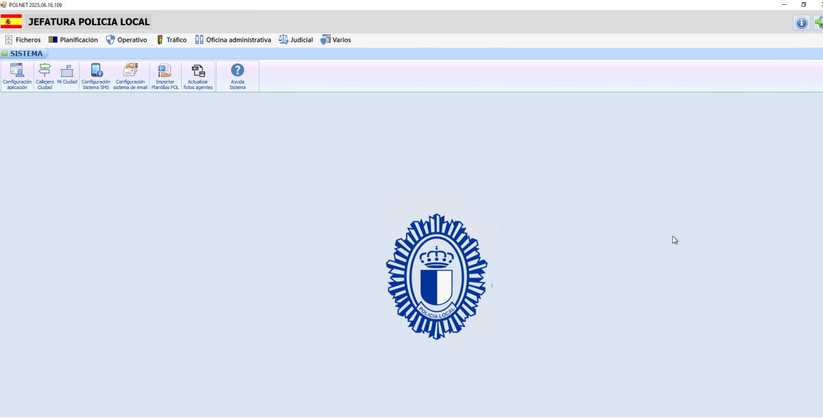This screenshot has height=418, width=823.
Task: Open the Callejero Ciudad street map
Action: pos(45,76)
